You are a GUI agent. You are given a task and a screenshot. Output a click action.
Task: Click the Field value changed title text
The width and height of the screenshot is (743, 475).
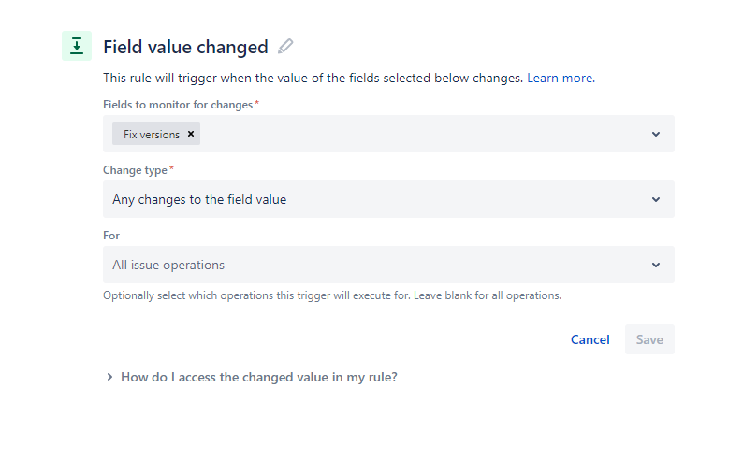coord(185,47)
